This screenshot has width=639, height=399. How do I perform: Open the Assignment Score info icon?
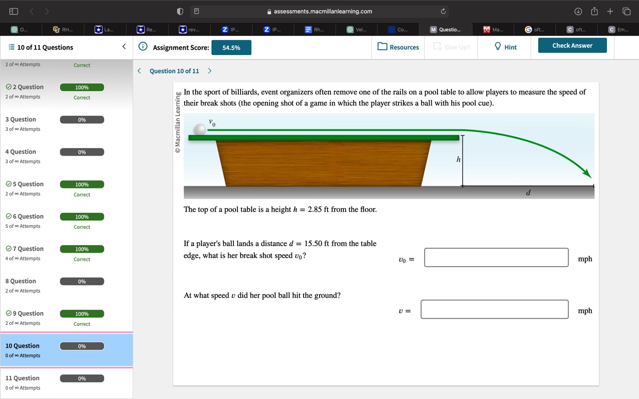tap(142, 46)
